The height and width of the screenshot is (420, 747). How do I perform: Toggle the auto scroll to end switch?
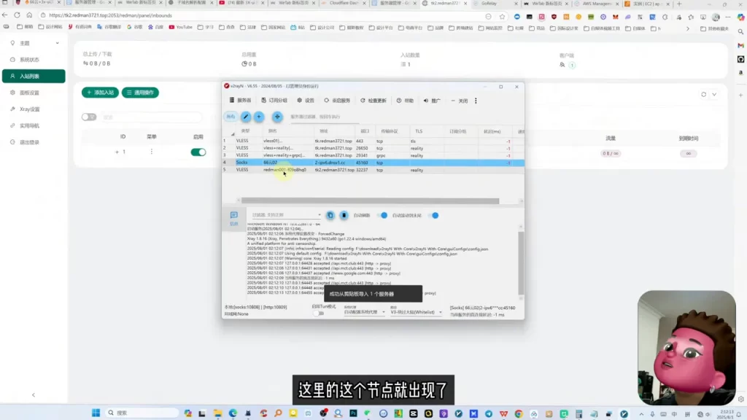433,215
